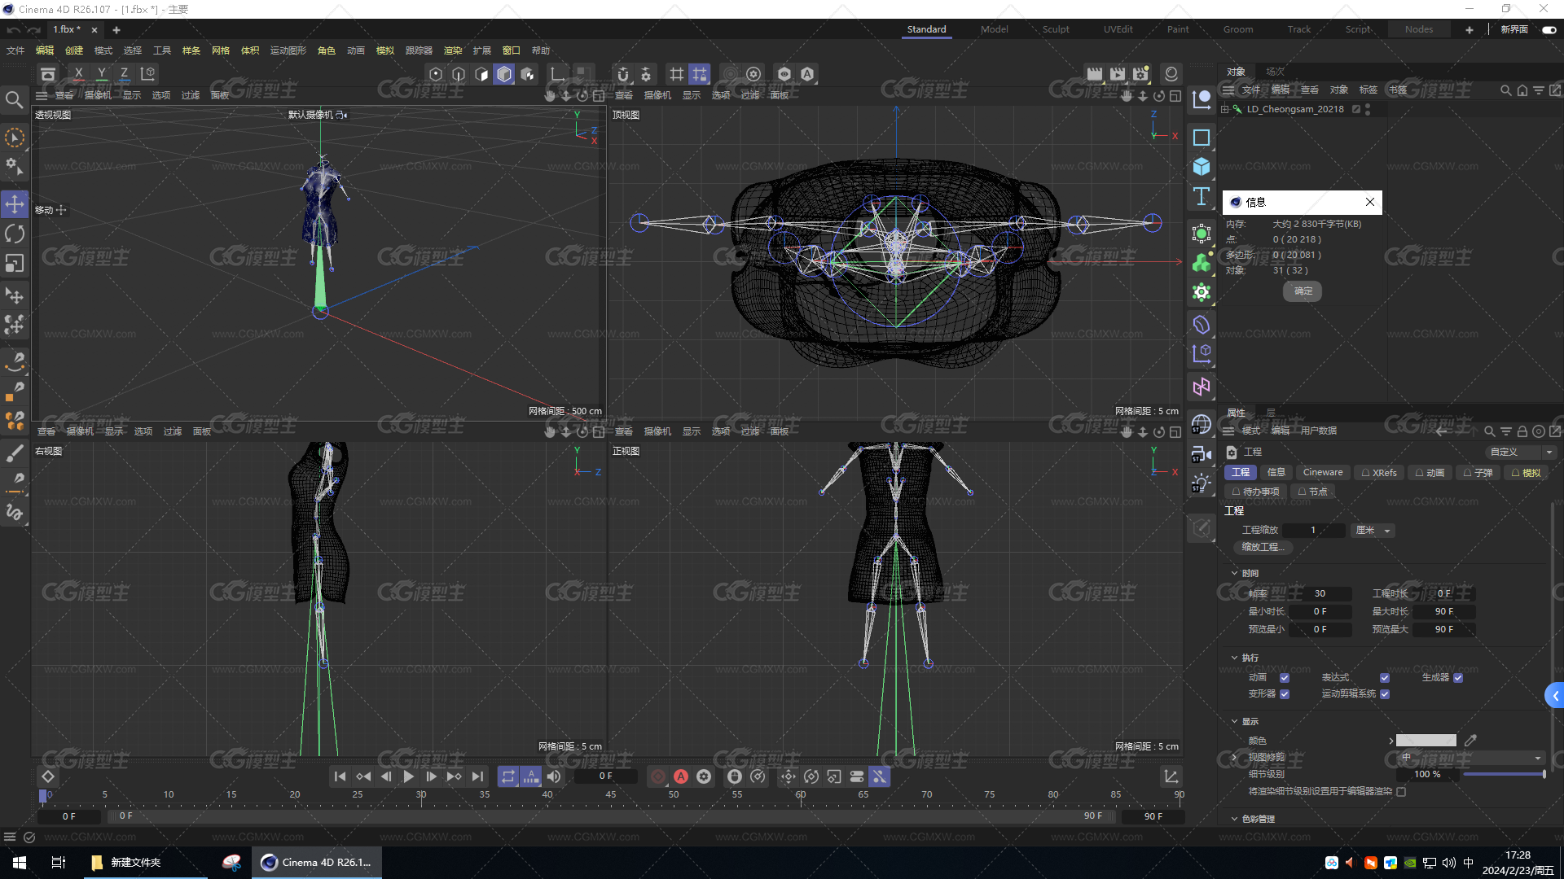1564x879 pixels.
Task: Click 确定 in the 信息 dialog
Action: [x=1303, y=291]
